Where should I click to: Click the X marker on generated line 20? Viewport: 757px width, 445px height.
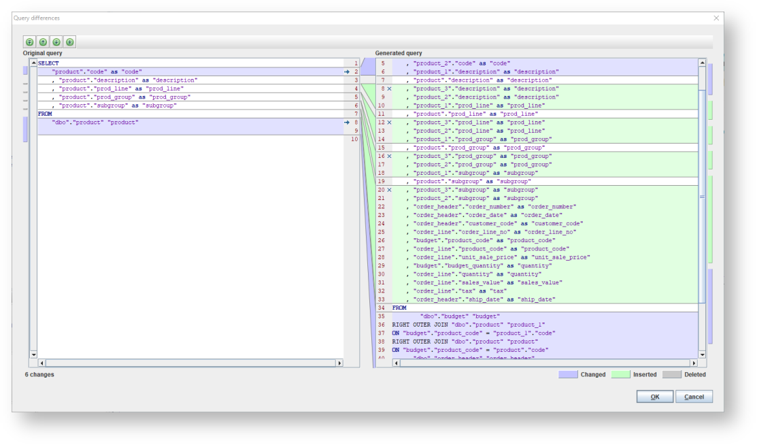[x=389, y=190]
